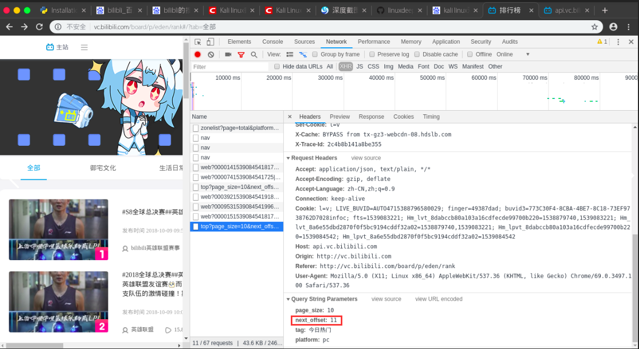Close the request details pane

pyautogui.click(x=290, y=117)
